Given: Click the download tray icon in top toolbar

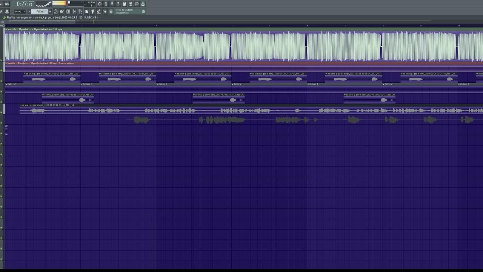Looking at the screenshot, I should click(x=143, y=4).
